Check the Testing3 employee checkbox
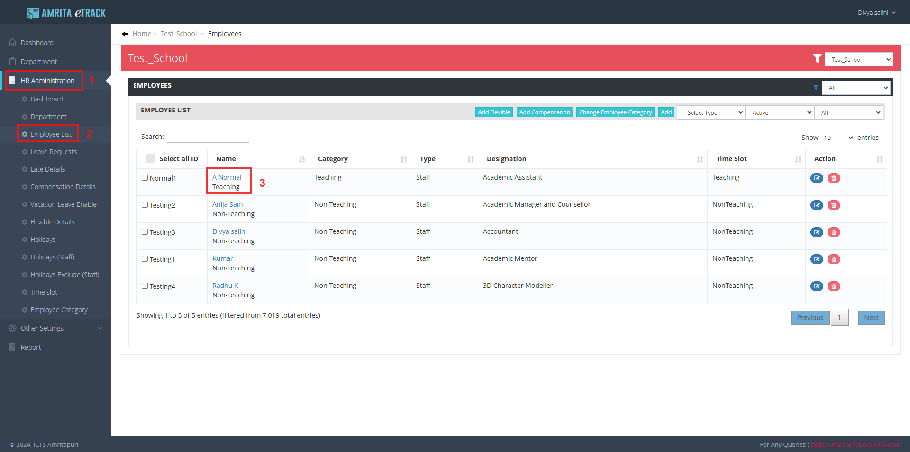 click(x=145, y=232)
